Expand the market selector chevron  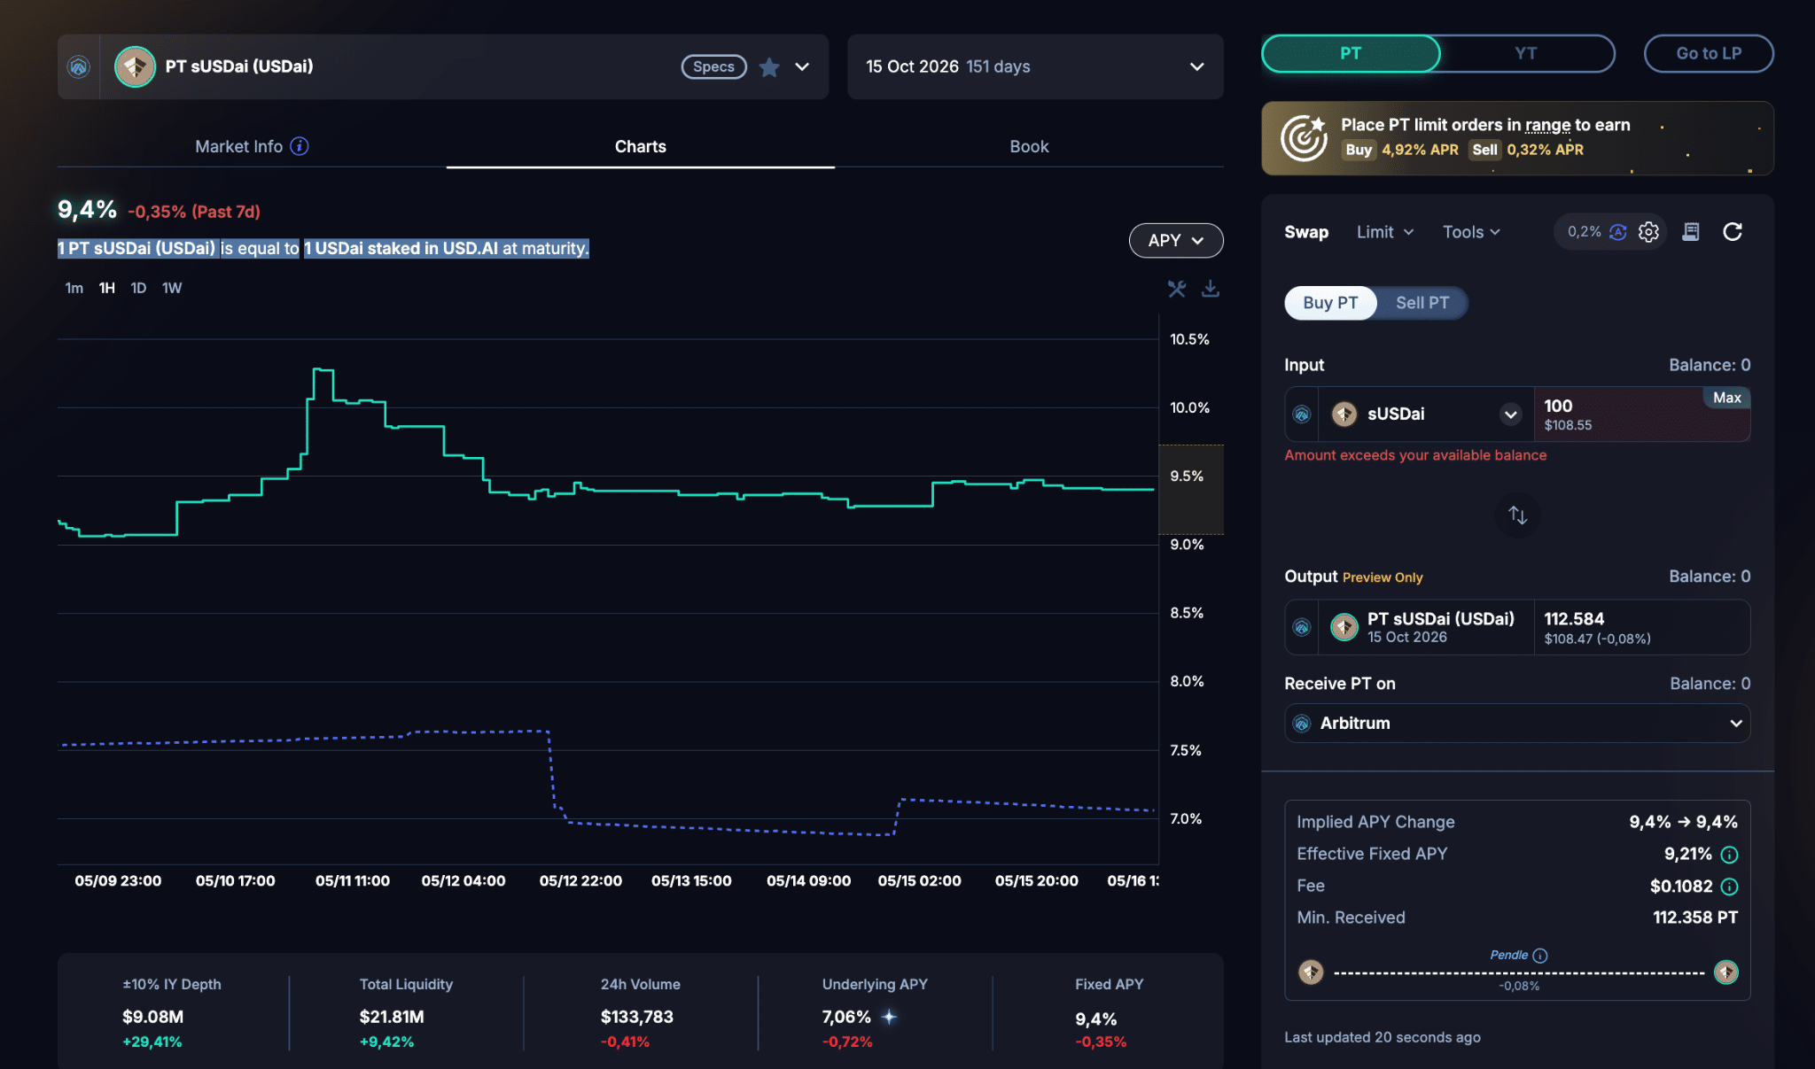pos(802,67)
